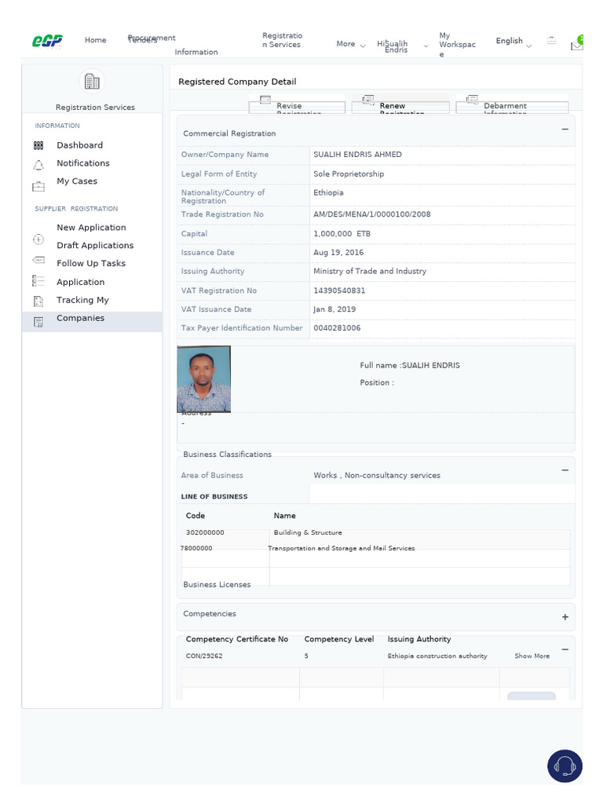Collapse the competency certificate table section
Image resolution: width=603 pixels, height=804 pixels.
pos(565,649)
